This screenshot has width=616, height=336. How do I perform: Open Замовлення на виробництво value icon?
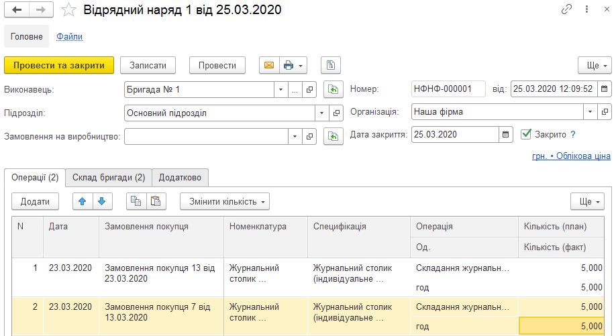point(309,137)
